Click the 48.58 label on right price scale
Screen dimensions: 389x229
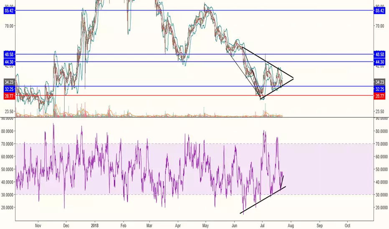click(379, 54)
